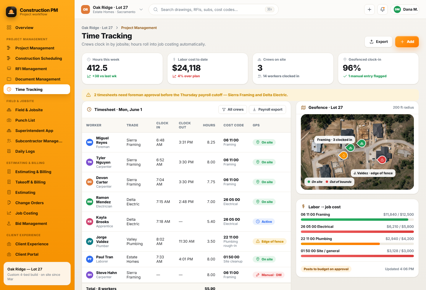
Task: Click the 26 05 00 Electrical budget bar
Action: 357,232
